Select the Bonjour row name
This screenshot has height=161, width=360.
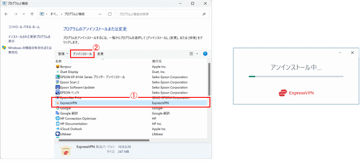click(x=66, y=67)
